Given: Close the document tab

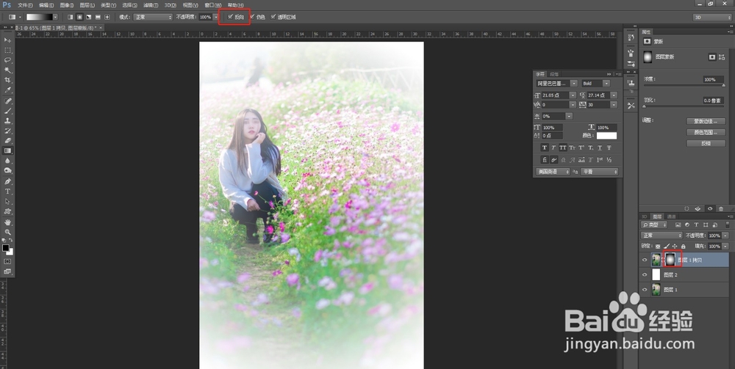Looking at the screenshot, I should 101,28.
